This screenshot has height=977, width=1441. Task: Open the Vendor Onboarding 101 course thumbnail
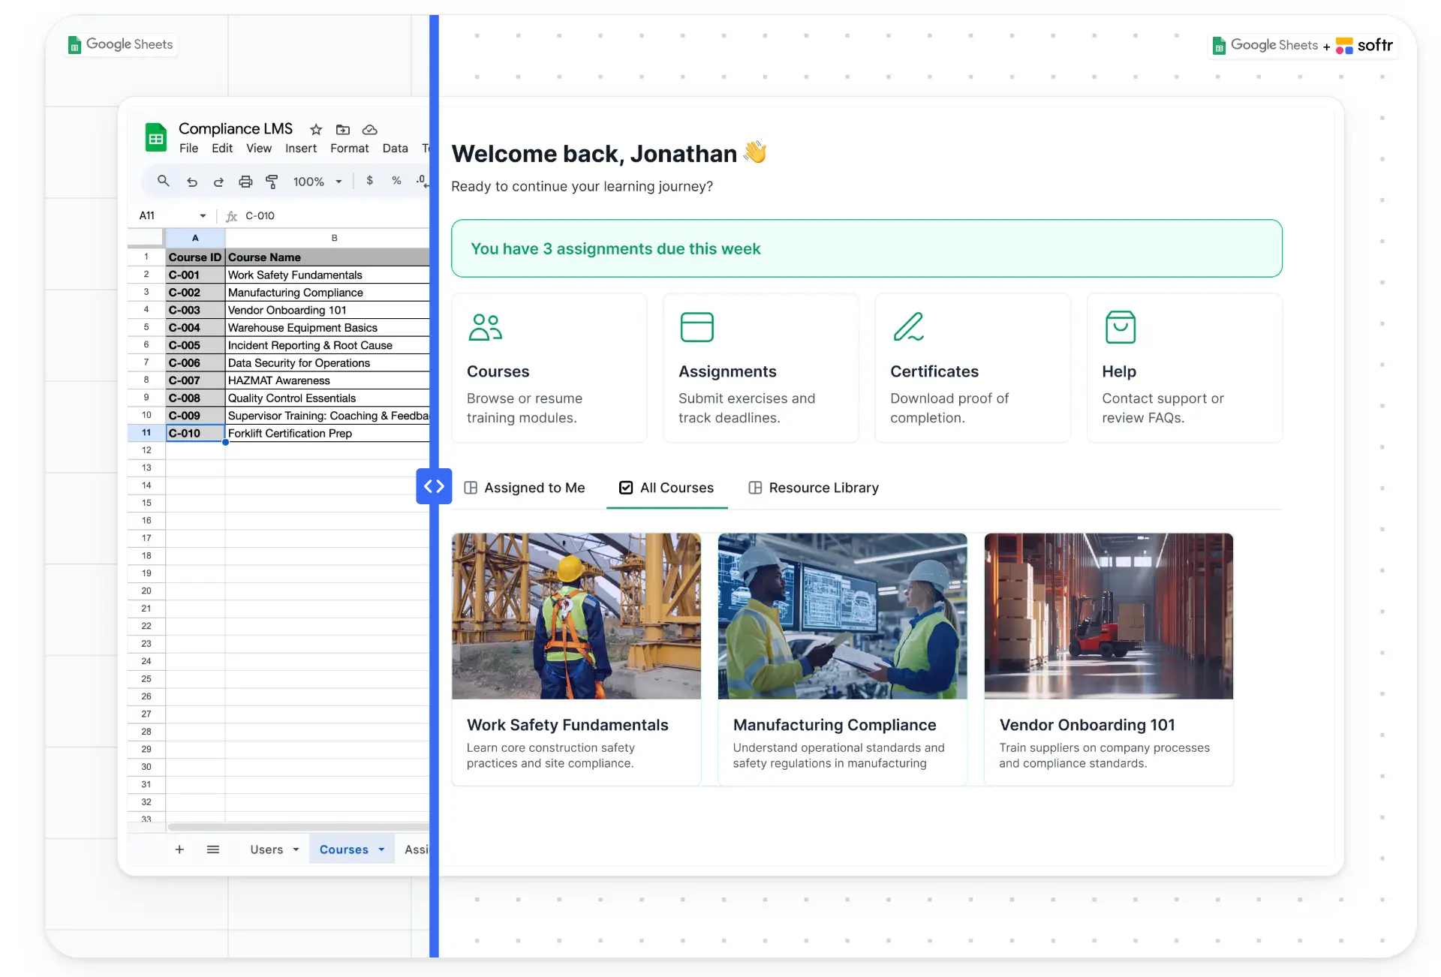1109,616
